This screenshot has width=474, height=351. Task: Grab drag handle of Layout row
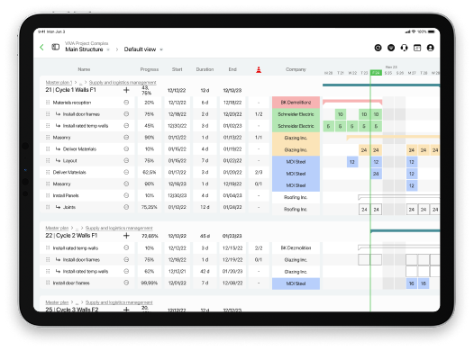point(48,160)
